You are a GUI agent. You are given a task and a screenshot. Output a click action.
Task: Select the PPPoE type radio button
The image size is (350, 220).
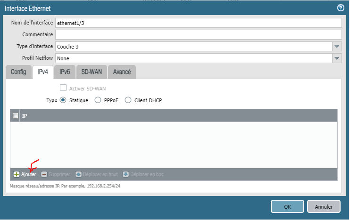click(98, 100)
